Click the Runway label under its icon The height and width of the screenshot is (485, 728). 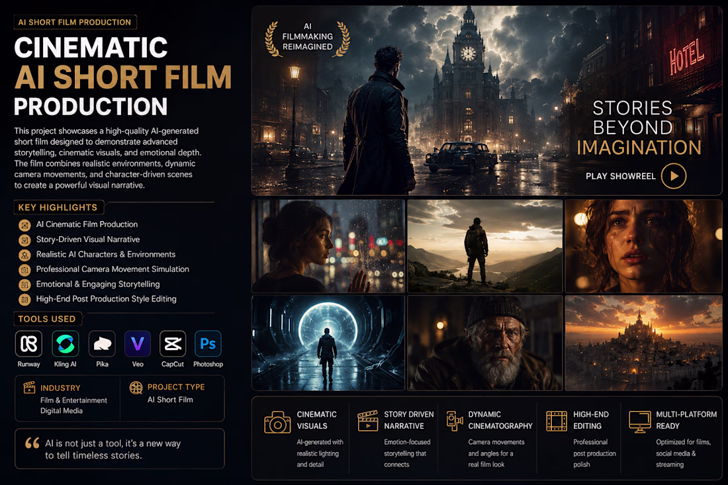28,365
